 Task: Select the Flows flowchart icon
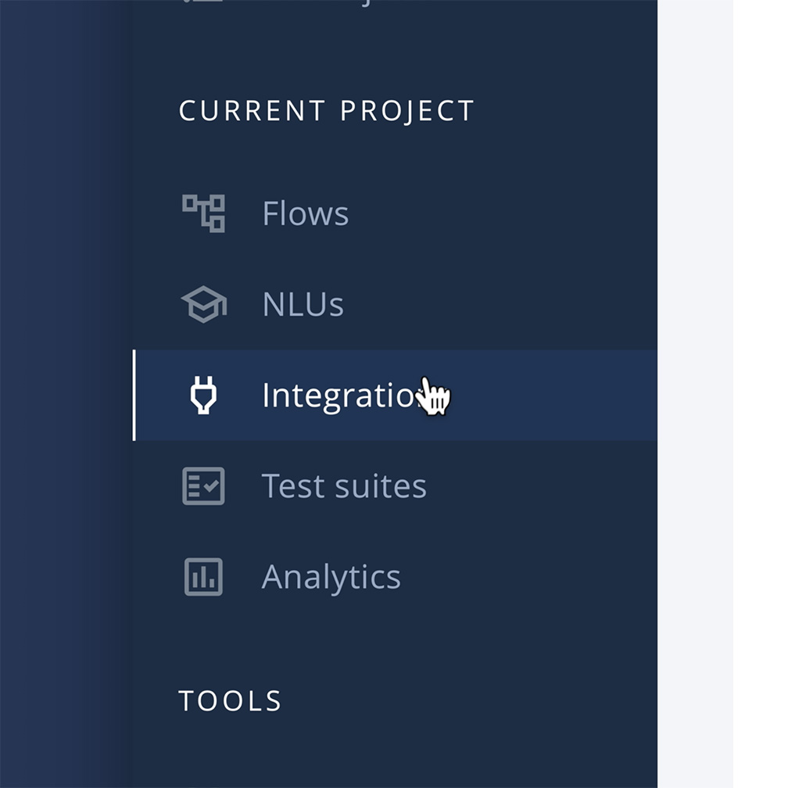coord(204,212)
